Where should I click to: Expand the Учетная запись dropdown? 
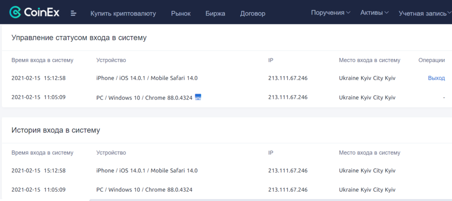(425, 13)
